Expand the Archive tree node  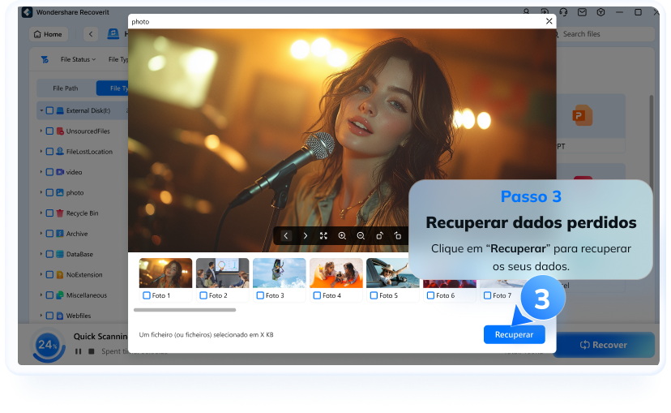coord(41,234)
